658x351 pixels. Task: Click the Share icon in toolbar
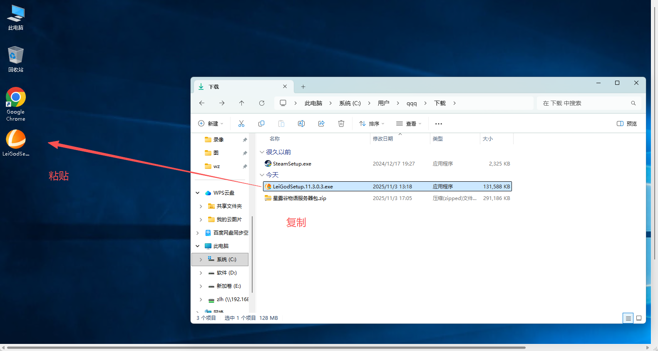click(321, 124)
